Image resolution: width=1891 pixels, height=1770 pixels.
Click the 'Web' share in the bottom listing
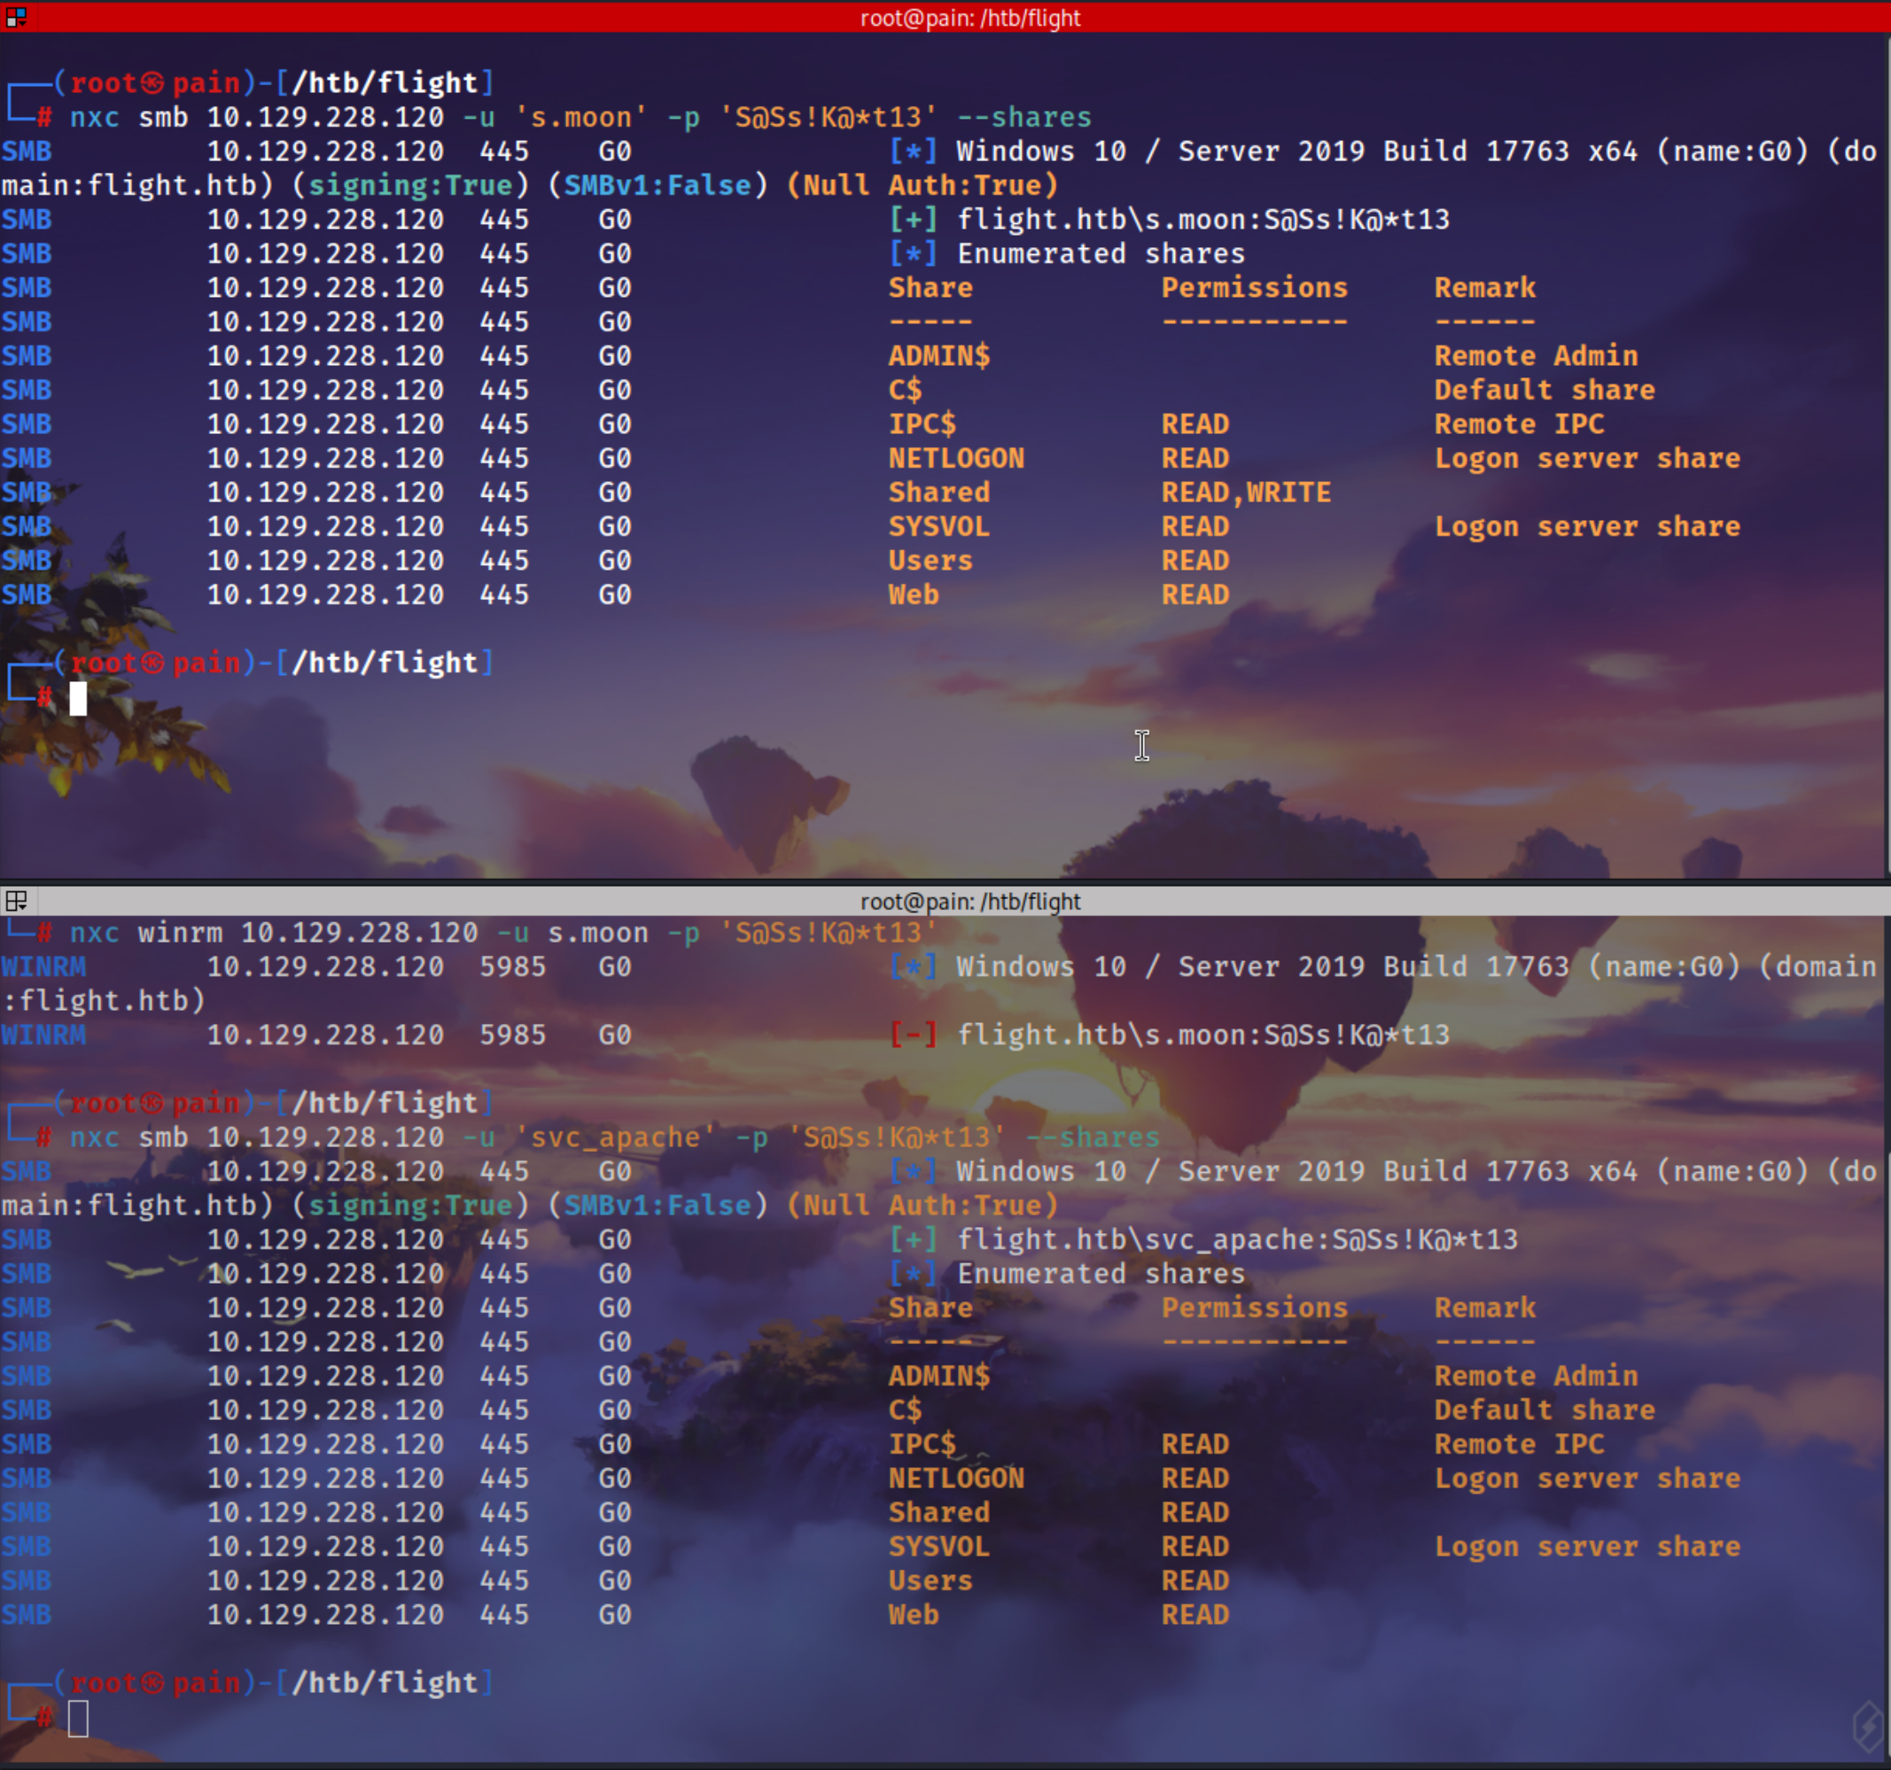[914, 1615]
